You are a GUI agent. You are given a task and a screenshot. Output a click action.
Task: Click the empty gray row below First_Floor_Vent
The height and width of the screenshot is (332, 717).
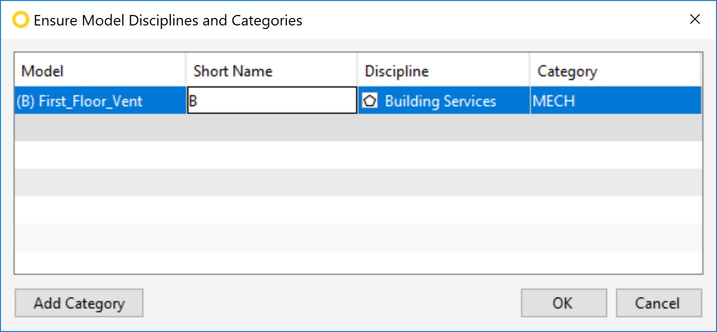[x=358, y=128]
